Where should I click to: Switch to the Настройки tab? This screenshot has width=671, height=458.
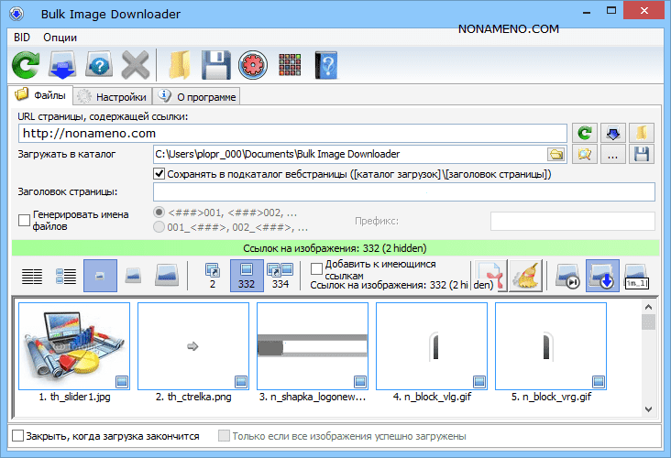pos(113,96)
